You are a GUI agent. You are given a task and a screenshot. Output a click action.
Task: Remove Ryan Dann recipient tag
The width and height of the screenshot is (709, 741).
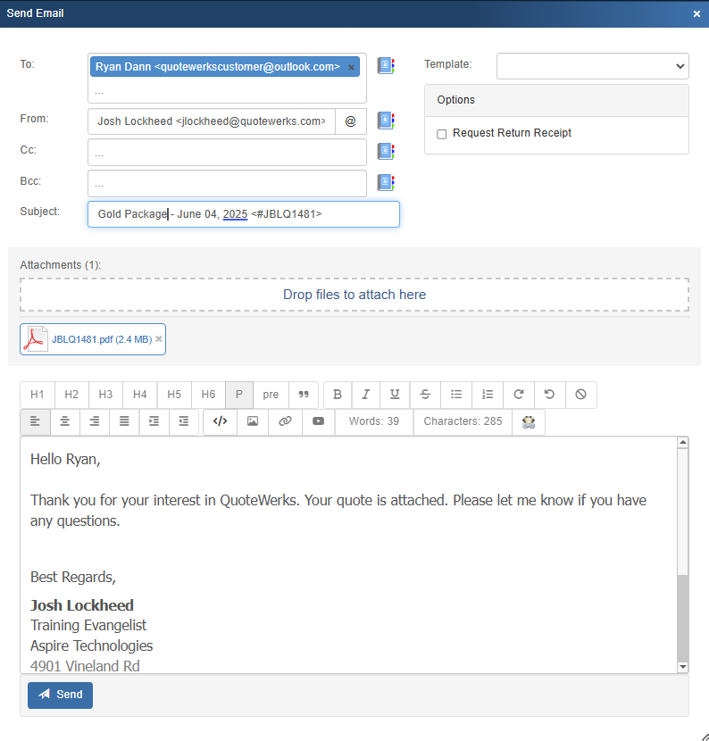351,68
